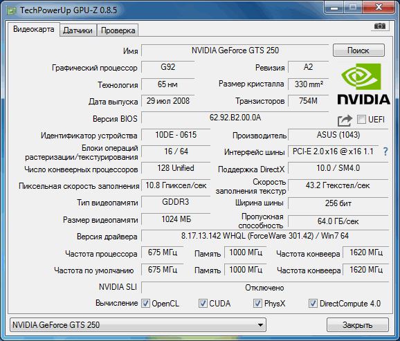
Task: Click the NVIDIA SLI Отключено field
Action: [x=265, y=288]
